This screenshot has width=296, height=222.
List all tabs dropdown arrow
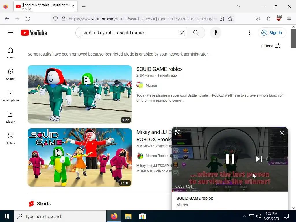pos(238,6)
